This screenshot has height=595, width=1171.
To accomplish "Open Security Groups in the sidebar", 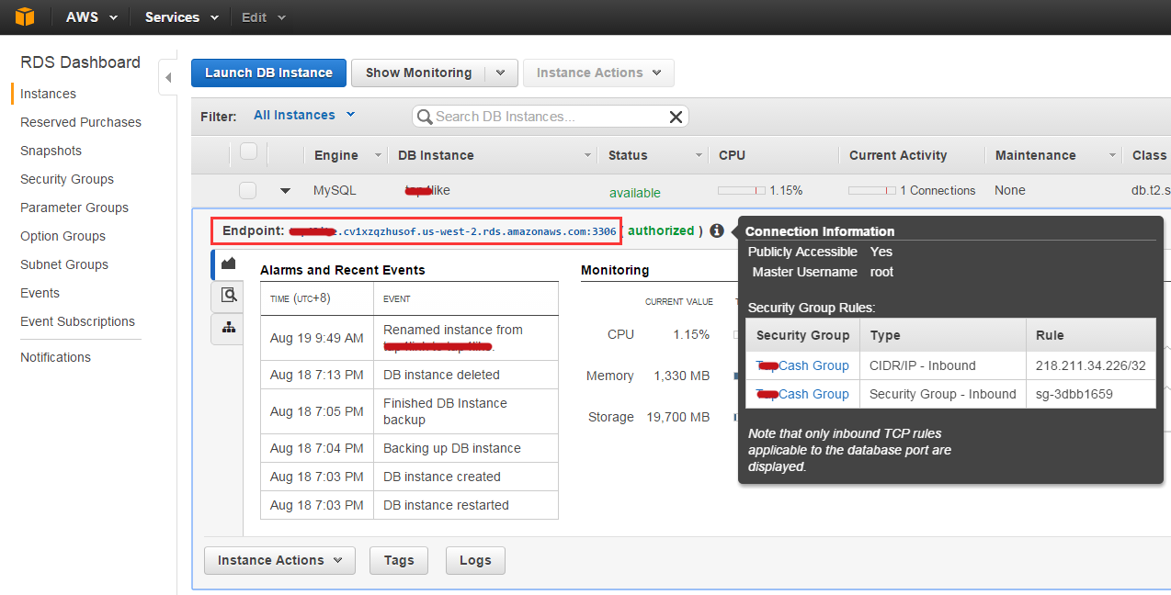I will pyautogui.click(x=67, y=179).
